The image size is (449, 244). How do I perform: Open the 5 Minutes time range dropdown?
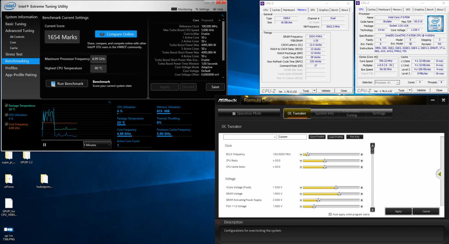coord(97,145)
